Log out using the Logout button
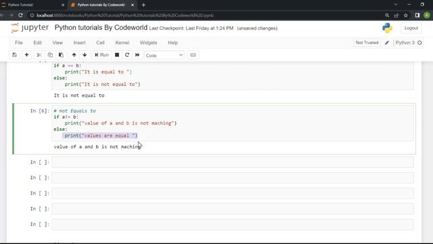The height and width of the screenshot is (244, 433). [411, 28]
